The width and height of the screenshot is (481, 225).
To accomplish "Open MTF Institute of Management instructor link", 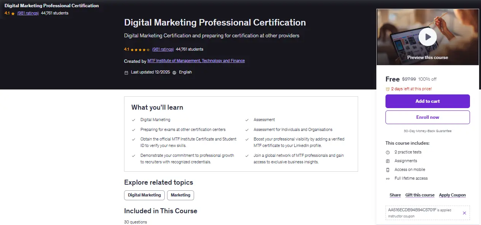I will (x=196, y=61).
